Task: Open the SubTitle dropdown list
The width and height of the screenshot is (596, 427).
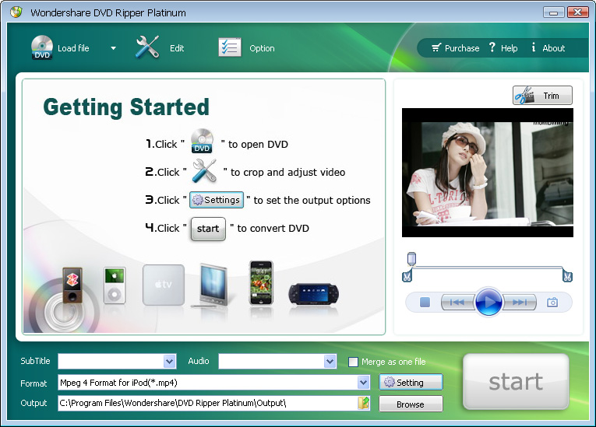Action: click(170, 362)
